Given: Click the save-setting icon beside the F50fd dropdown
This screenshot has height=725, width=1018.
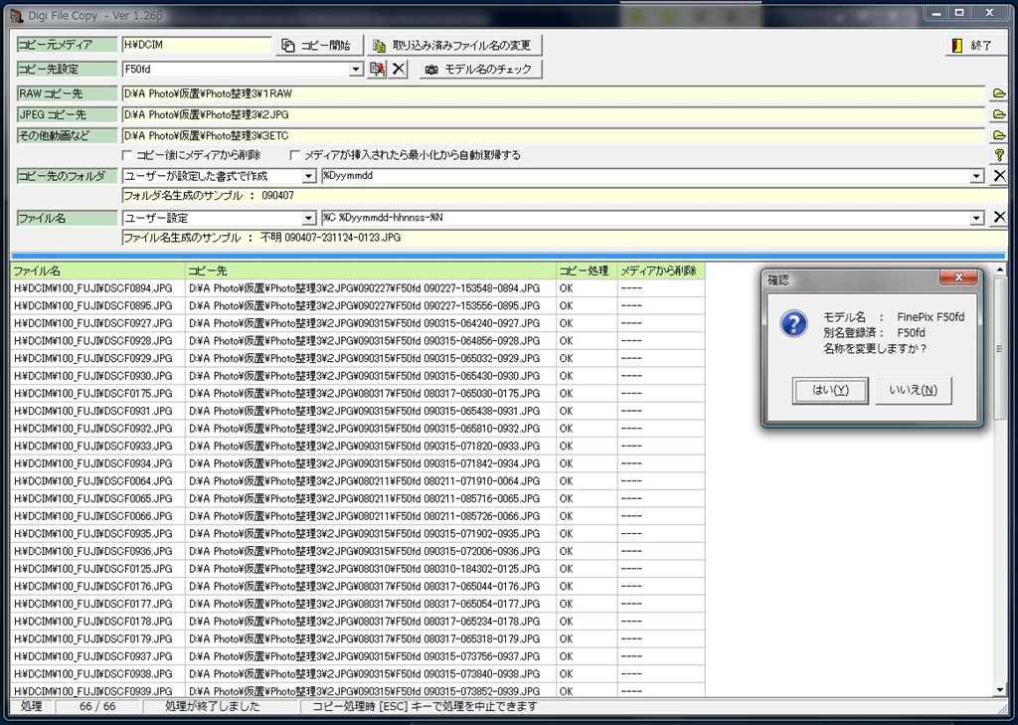Looking at the screenshot, I should point(377,69).
